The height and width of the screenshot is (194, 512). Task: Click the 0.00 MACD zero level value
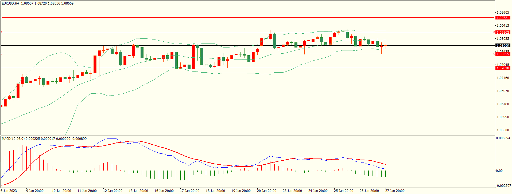pos(499,171)
